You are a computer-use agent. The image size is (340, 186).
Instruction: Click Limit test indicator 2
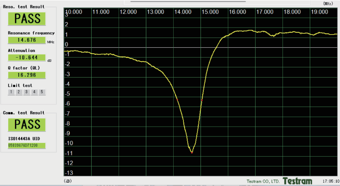19,92
